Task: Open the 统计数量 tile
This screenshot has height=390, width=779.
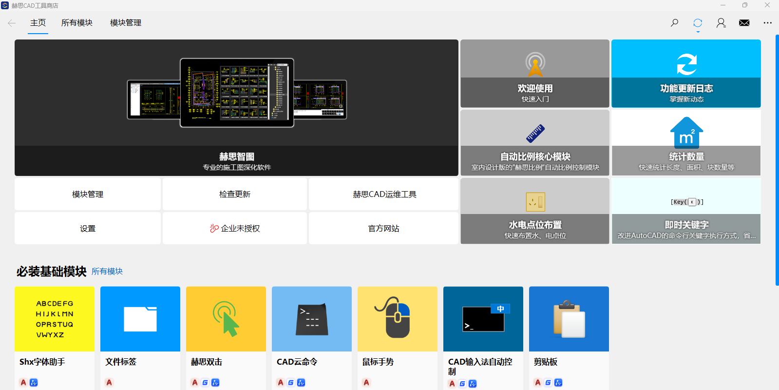Action: 686,142
